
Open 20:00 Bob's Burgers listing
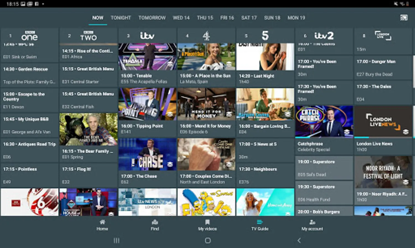(x=324, y=211)
